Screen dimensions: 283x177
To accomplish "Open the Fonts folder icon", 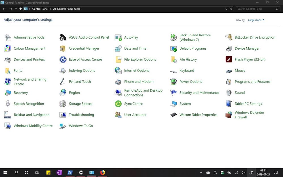I will click(8, 71).
